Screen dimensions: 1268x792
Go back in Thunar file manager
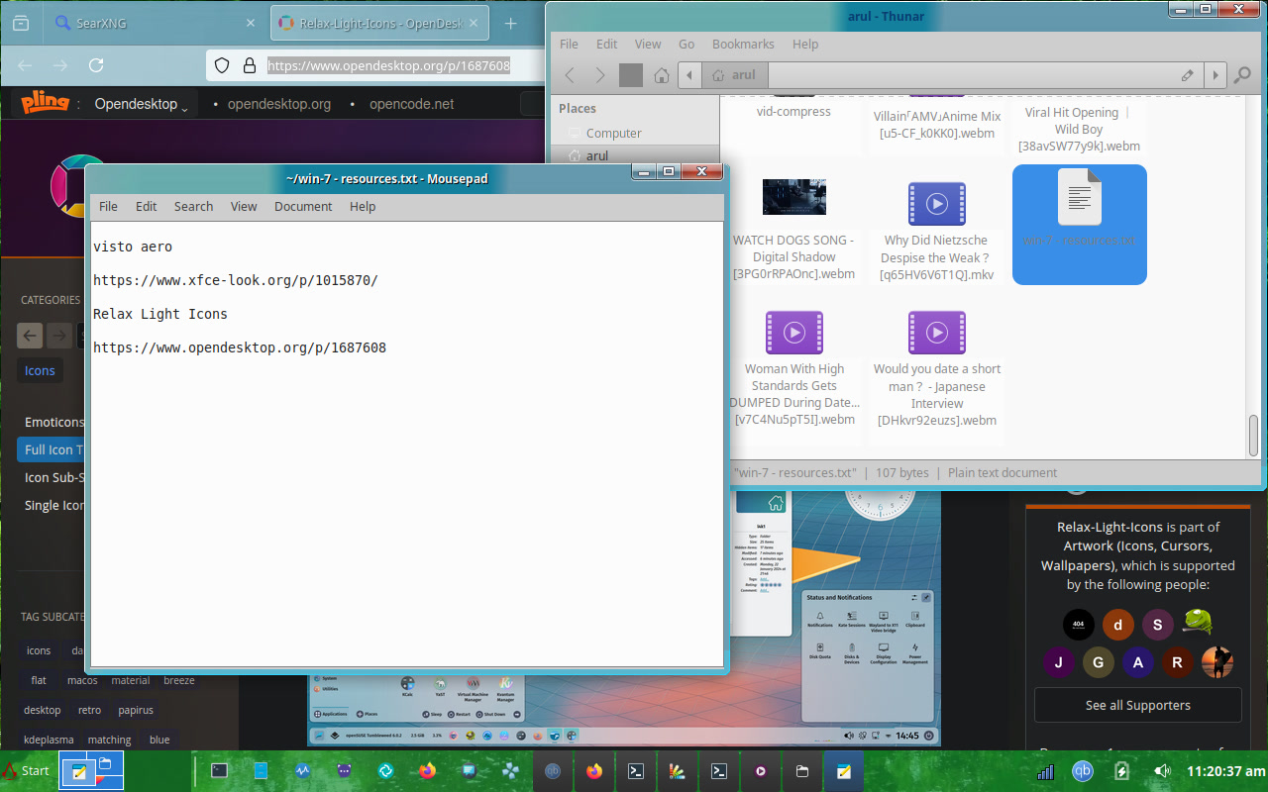point(570,74)
